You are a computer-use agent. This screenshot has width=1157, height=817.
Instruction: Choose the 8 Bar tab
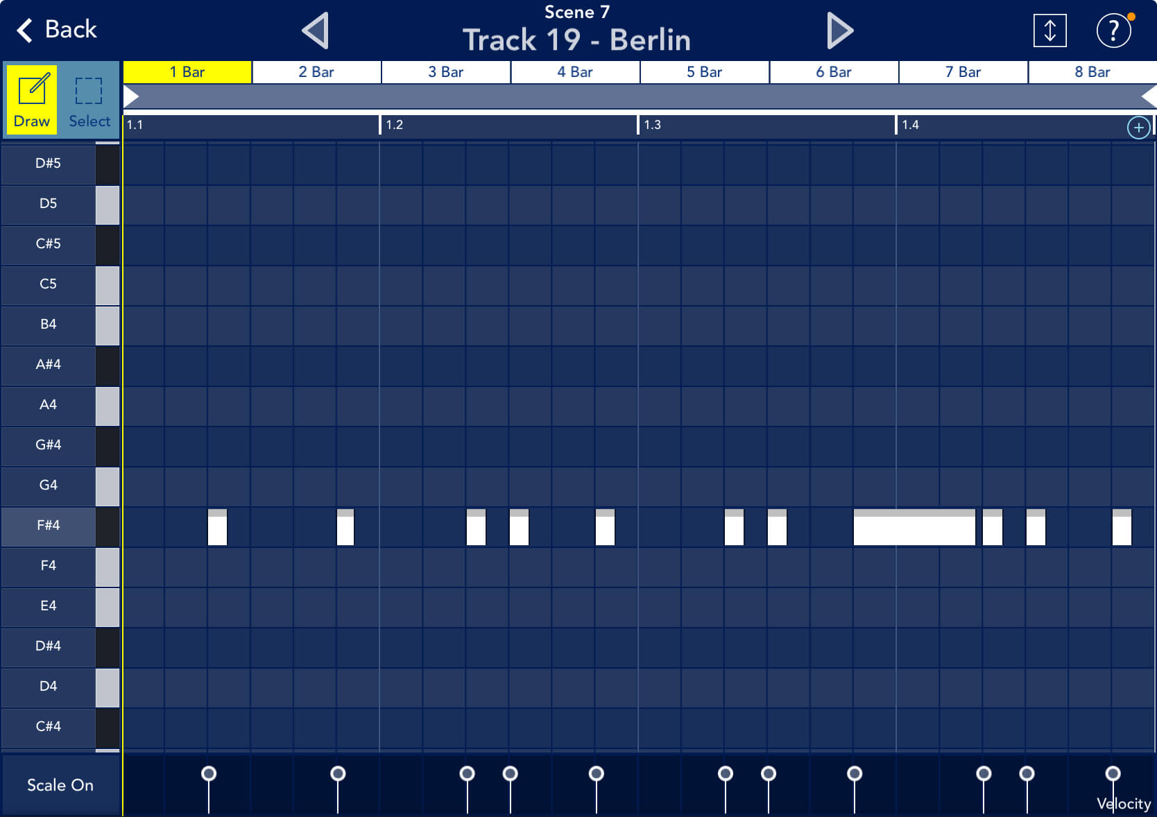(x=1092, y=72)
